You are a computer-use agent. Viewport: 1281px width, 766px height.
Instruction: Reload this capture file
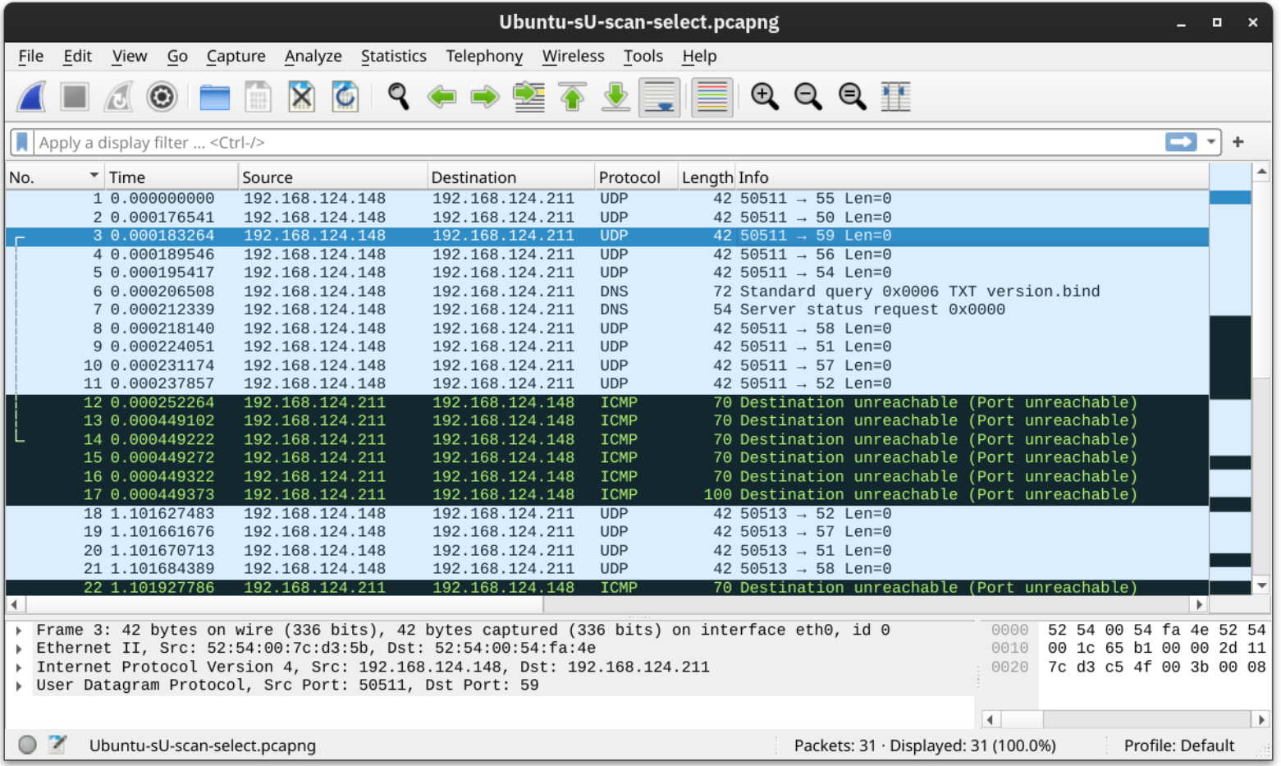point(345,97)
